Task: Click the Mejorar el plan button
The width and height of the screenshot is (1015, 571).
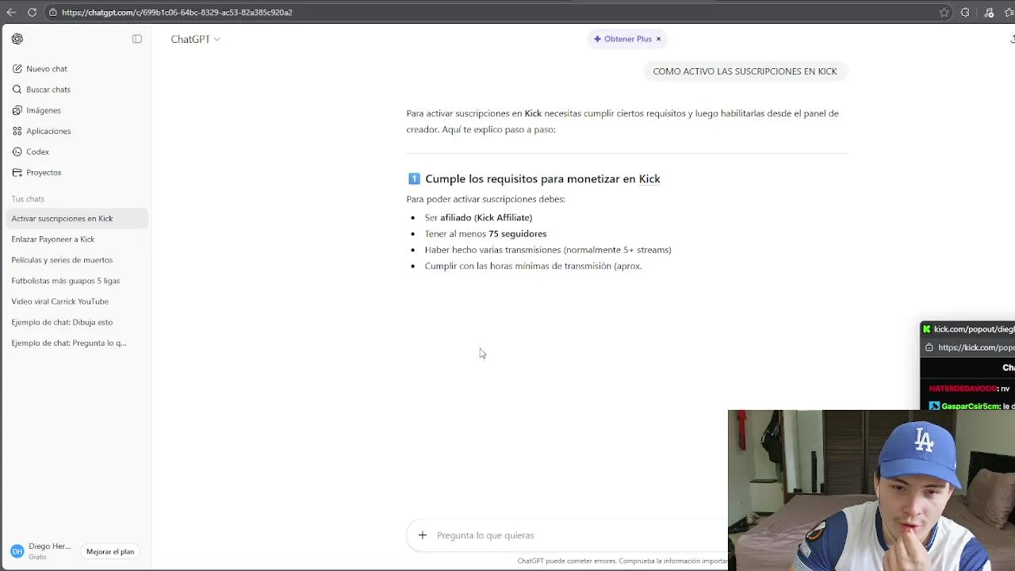Action: tap(110, 551)
